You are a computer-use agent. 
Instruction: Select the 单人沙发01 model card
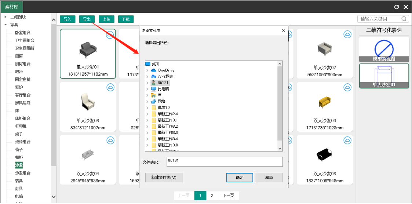click(x=88, y=54)
